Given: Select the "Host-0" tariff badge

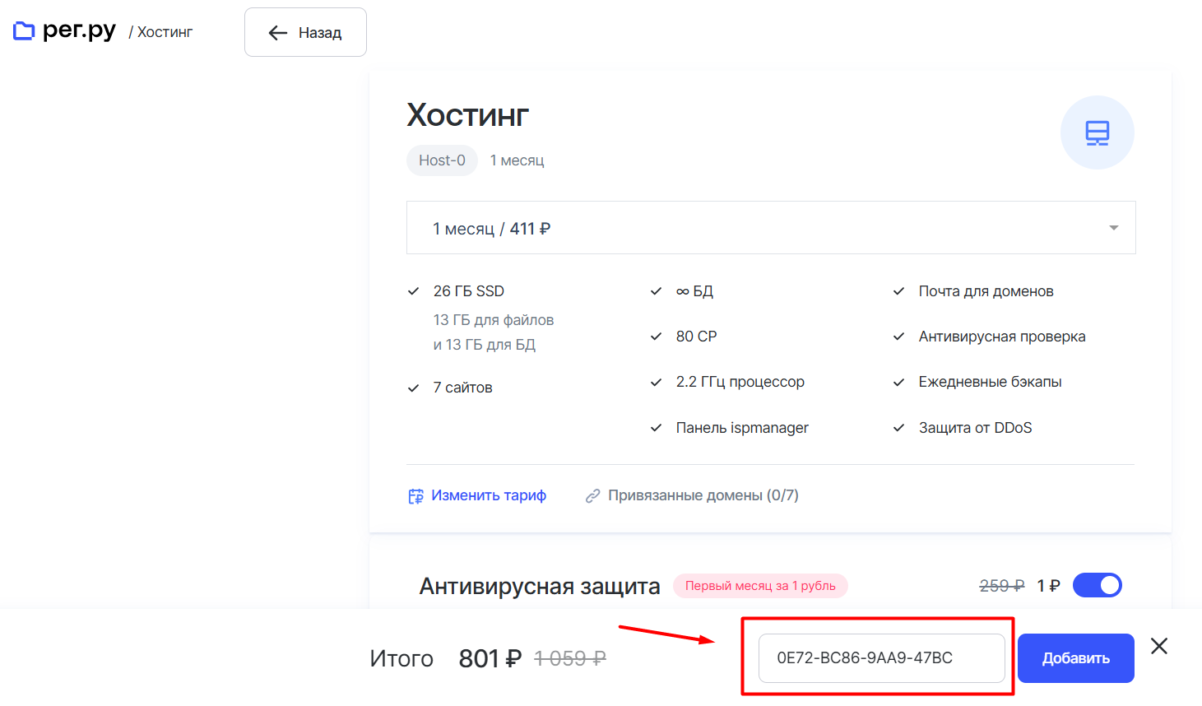Looking at the screenshot, I should [x=442, y=160].
